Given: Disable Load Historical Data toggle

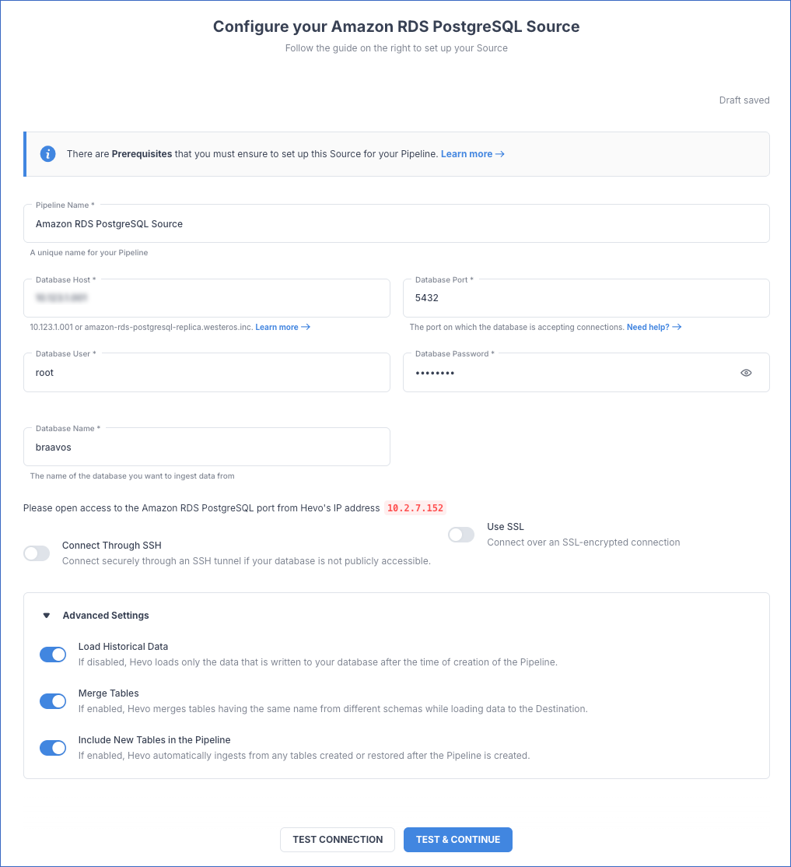Looking at the screenshot, I should point(53,655).
